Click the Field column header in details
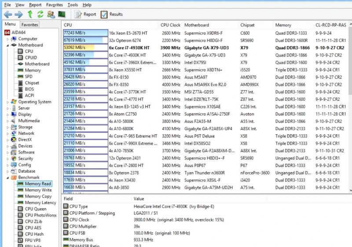The image size is (352, 247). (96, 199)
